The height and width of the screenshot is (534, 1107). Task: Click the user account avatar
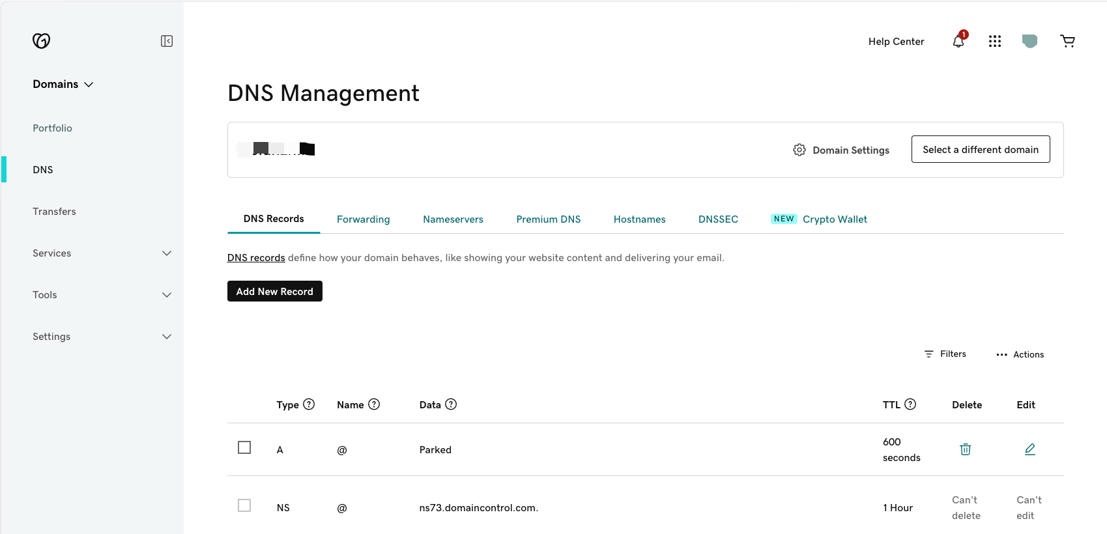click(1029, 42)
